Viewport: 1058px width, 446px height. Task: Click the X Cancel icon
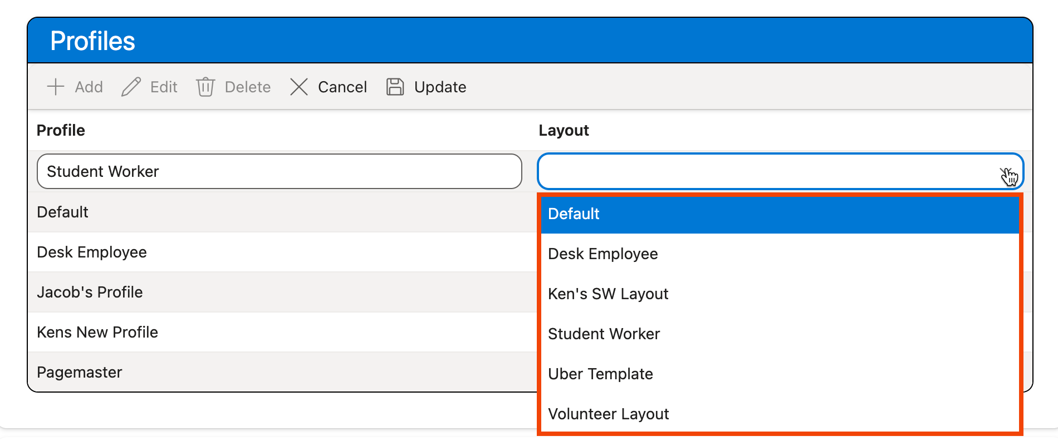coord(299,87)
